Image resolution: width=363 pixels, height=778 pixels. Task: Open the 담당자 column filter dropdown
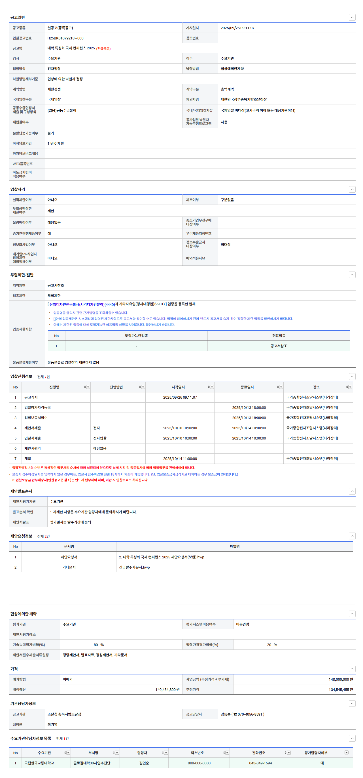(x=166, y=753)
